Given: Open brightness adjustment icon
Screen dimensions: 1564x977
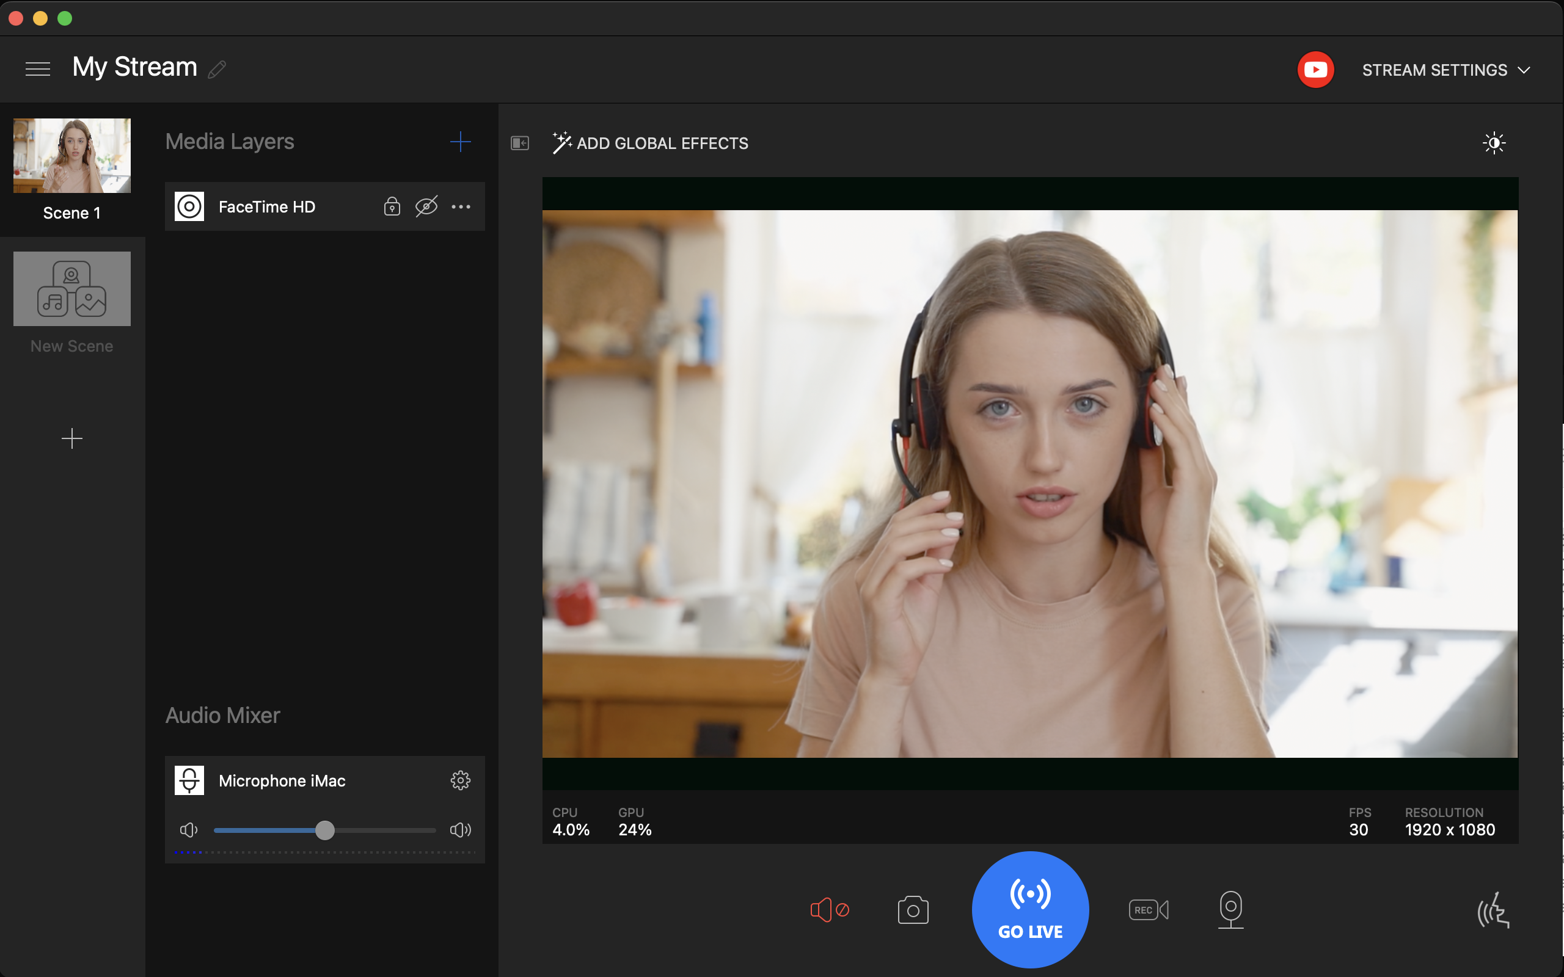Looking at the screenshot, I should coord(1494,143).
